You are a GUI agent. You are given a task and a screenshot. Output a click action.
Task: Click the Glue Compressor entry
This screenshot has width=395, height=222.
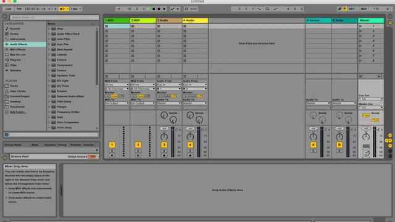[x=68, y=122]
